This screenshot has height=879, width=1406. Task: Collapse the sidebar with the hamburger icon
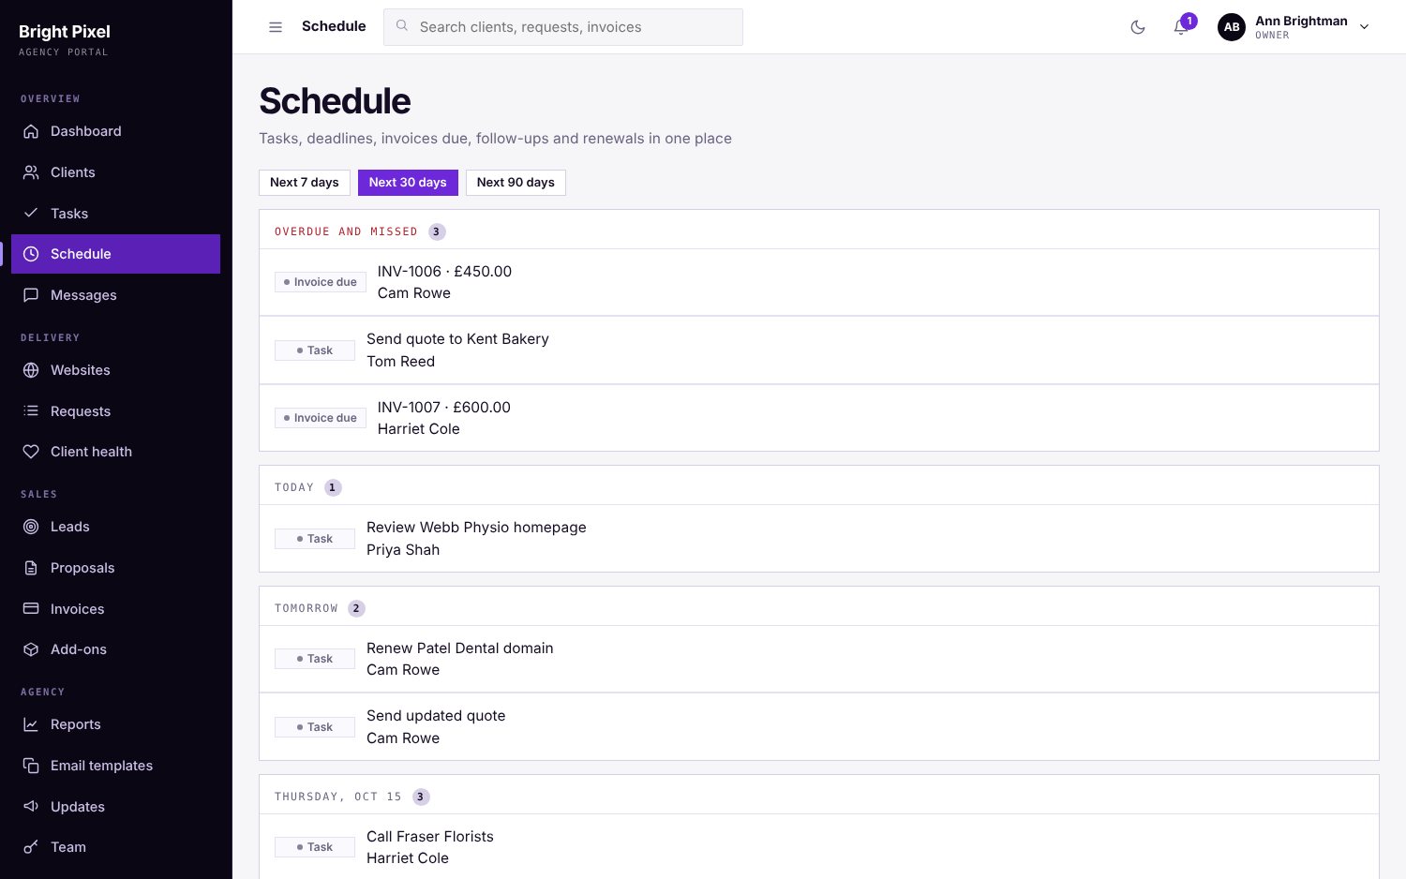tap(276, 27)
